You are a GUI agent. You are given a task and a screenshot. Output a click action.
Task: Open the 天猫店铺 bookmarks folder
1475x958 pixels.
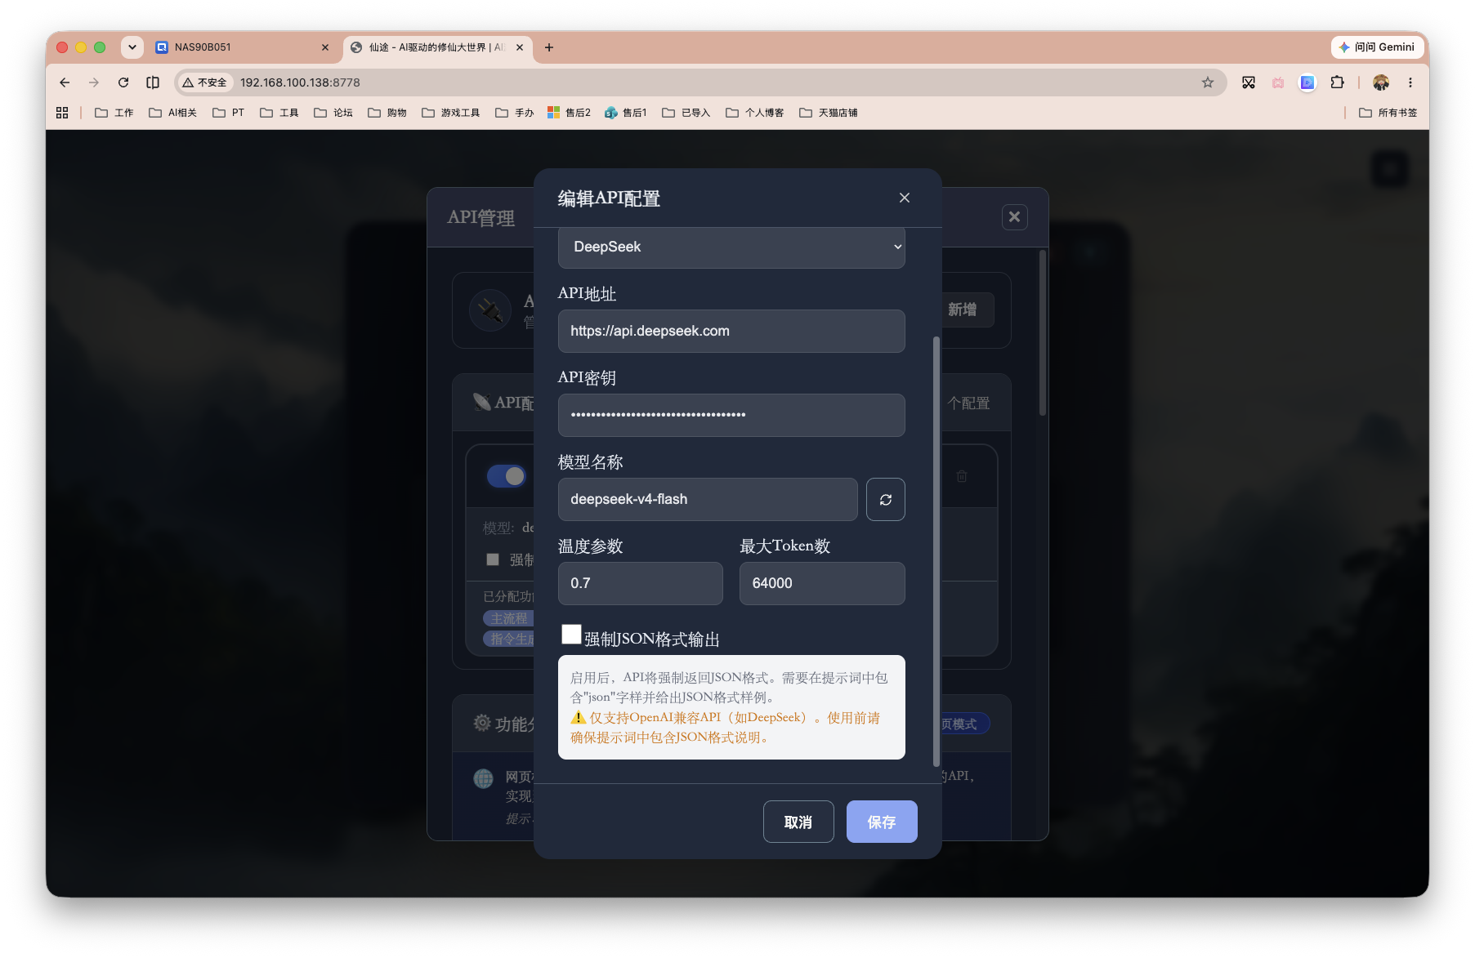pyautogui.click(x=829, y=113)
